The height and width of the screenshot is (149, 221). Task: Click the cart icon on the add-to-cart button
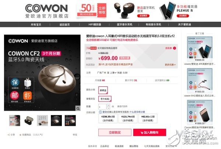[x=142, y=133]
